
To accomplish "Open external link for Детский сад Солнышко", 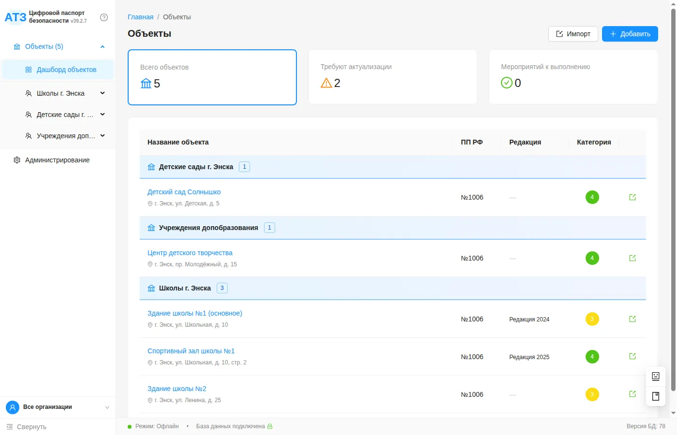I will coord(632,197).
